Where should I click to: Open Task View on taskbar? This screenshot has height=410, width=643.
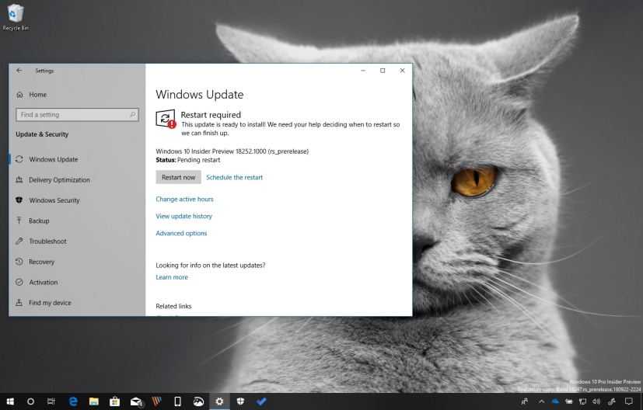pos(51,401)
